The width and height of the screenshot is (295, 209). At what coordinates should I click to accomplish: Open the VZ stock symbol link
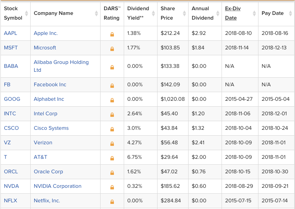pyautogui.click(x=7, y=142)
